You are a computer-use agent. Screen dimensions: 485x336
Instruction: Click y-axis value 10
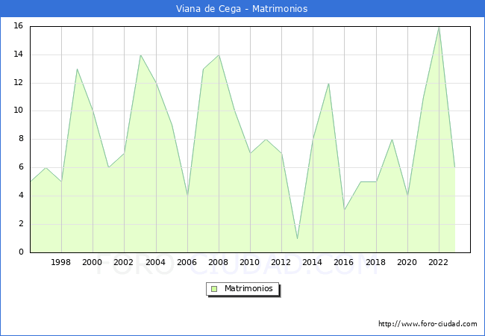(19, 111)
